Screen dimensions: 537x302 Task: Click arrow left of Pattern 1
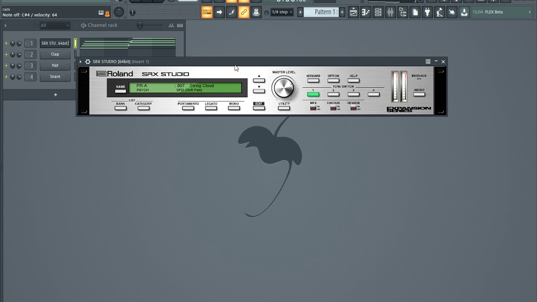[300, 12]
